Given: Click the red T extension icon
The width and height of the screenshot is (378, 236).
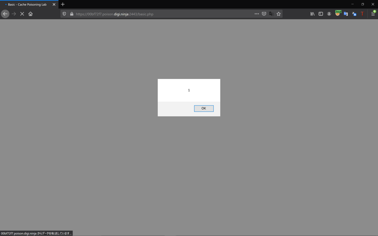Looking at the screenshot, I should (362, 14).
